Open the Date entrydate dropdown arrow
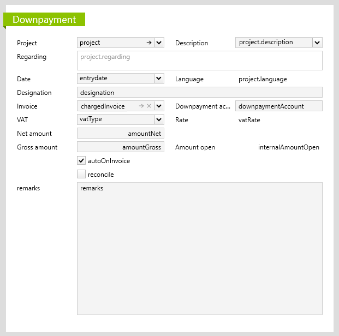The width and height of the screenshot is (339, 336). [159, 79]
